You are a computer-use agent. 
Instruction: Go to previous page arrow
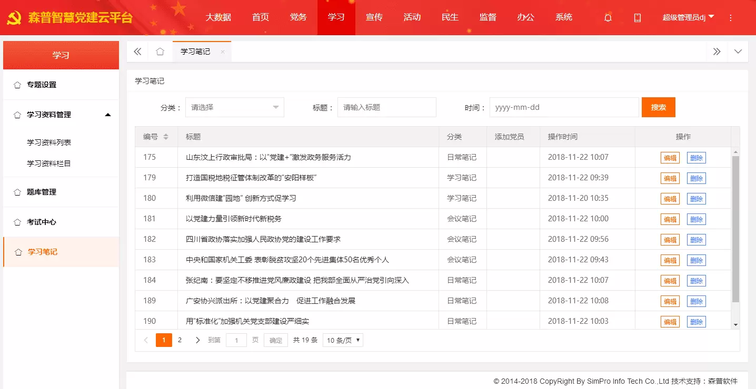pos(146,340)
